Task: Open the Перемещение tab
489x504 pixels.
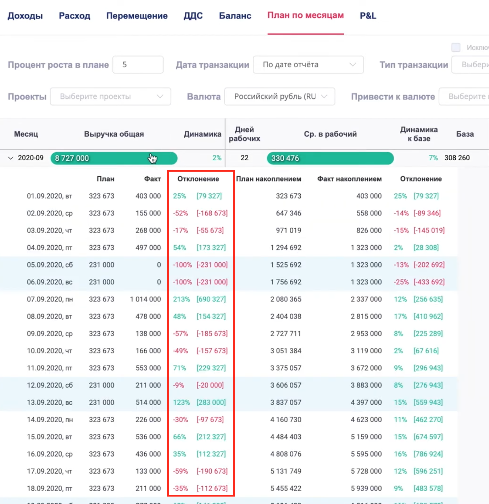Action: (x=137, y=16)
